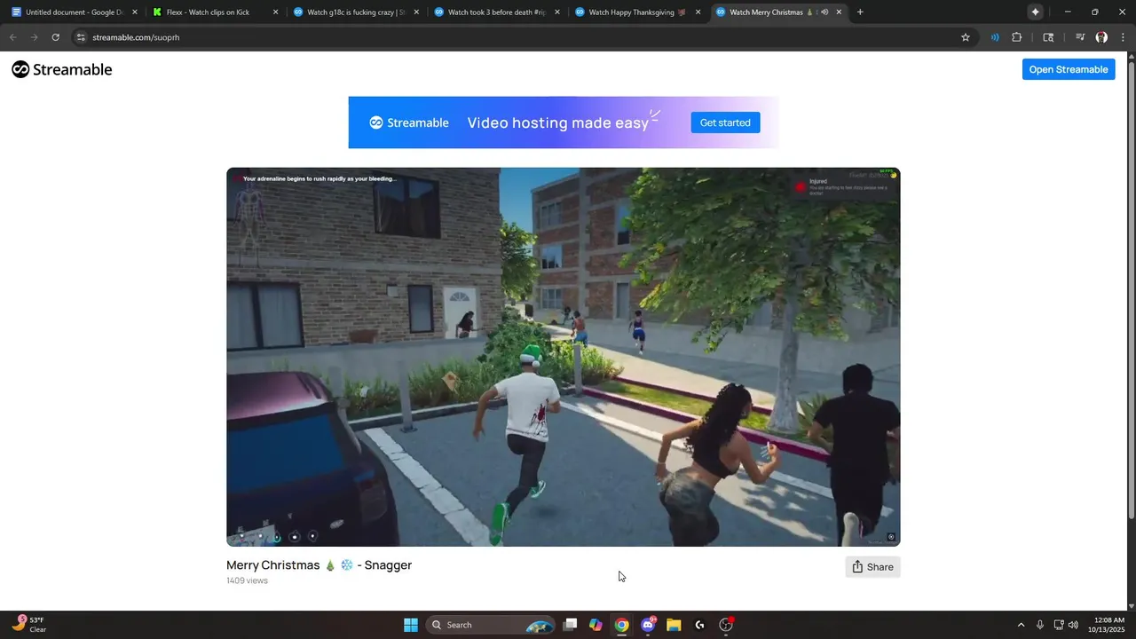The image size is (1136, 639).
Task: Open a new browser tab
Action: (860, 12)
